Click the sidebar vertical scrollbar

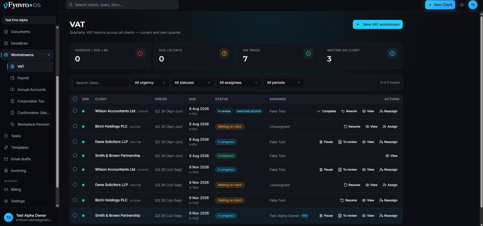tap(57, 131)
